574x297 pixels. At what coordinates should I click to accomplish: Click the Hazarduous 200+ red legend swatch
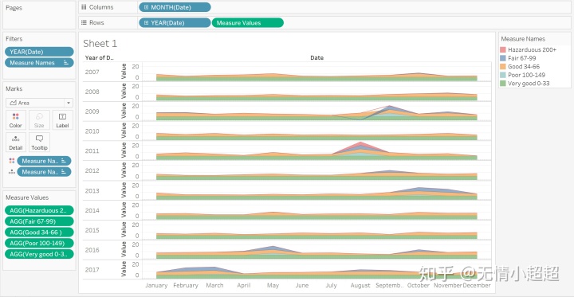503,49
